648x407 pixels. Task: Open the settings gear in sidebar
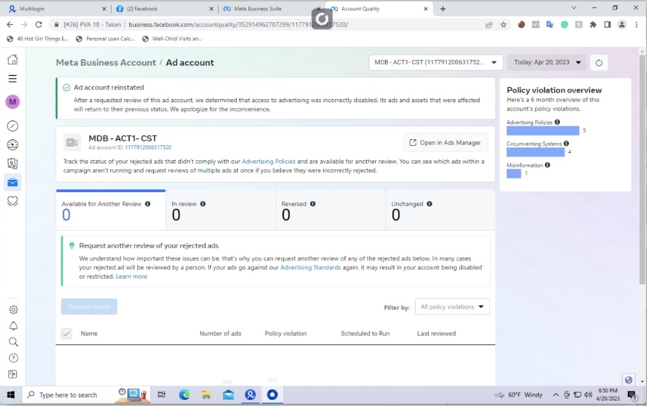[13, 310]
